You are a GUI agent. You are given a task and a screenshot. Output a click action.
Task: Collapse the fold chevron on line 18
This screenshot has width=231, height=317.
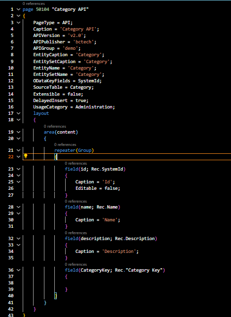click(18, 120)
